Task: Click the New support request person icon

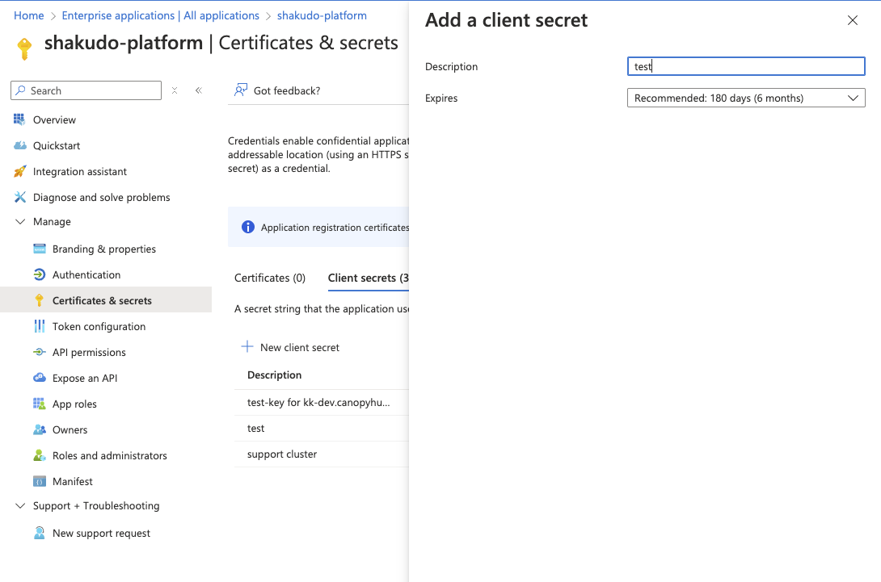Action: tap(40, 533)
